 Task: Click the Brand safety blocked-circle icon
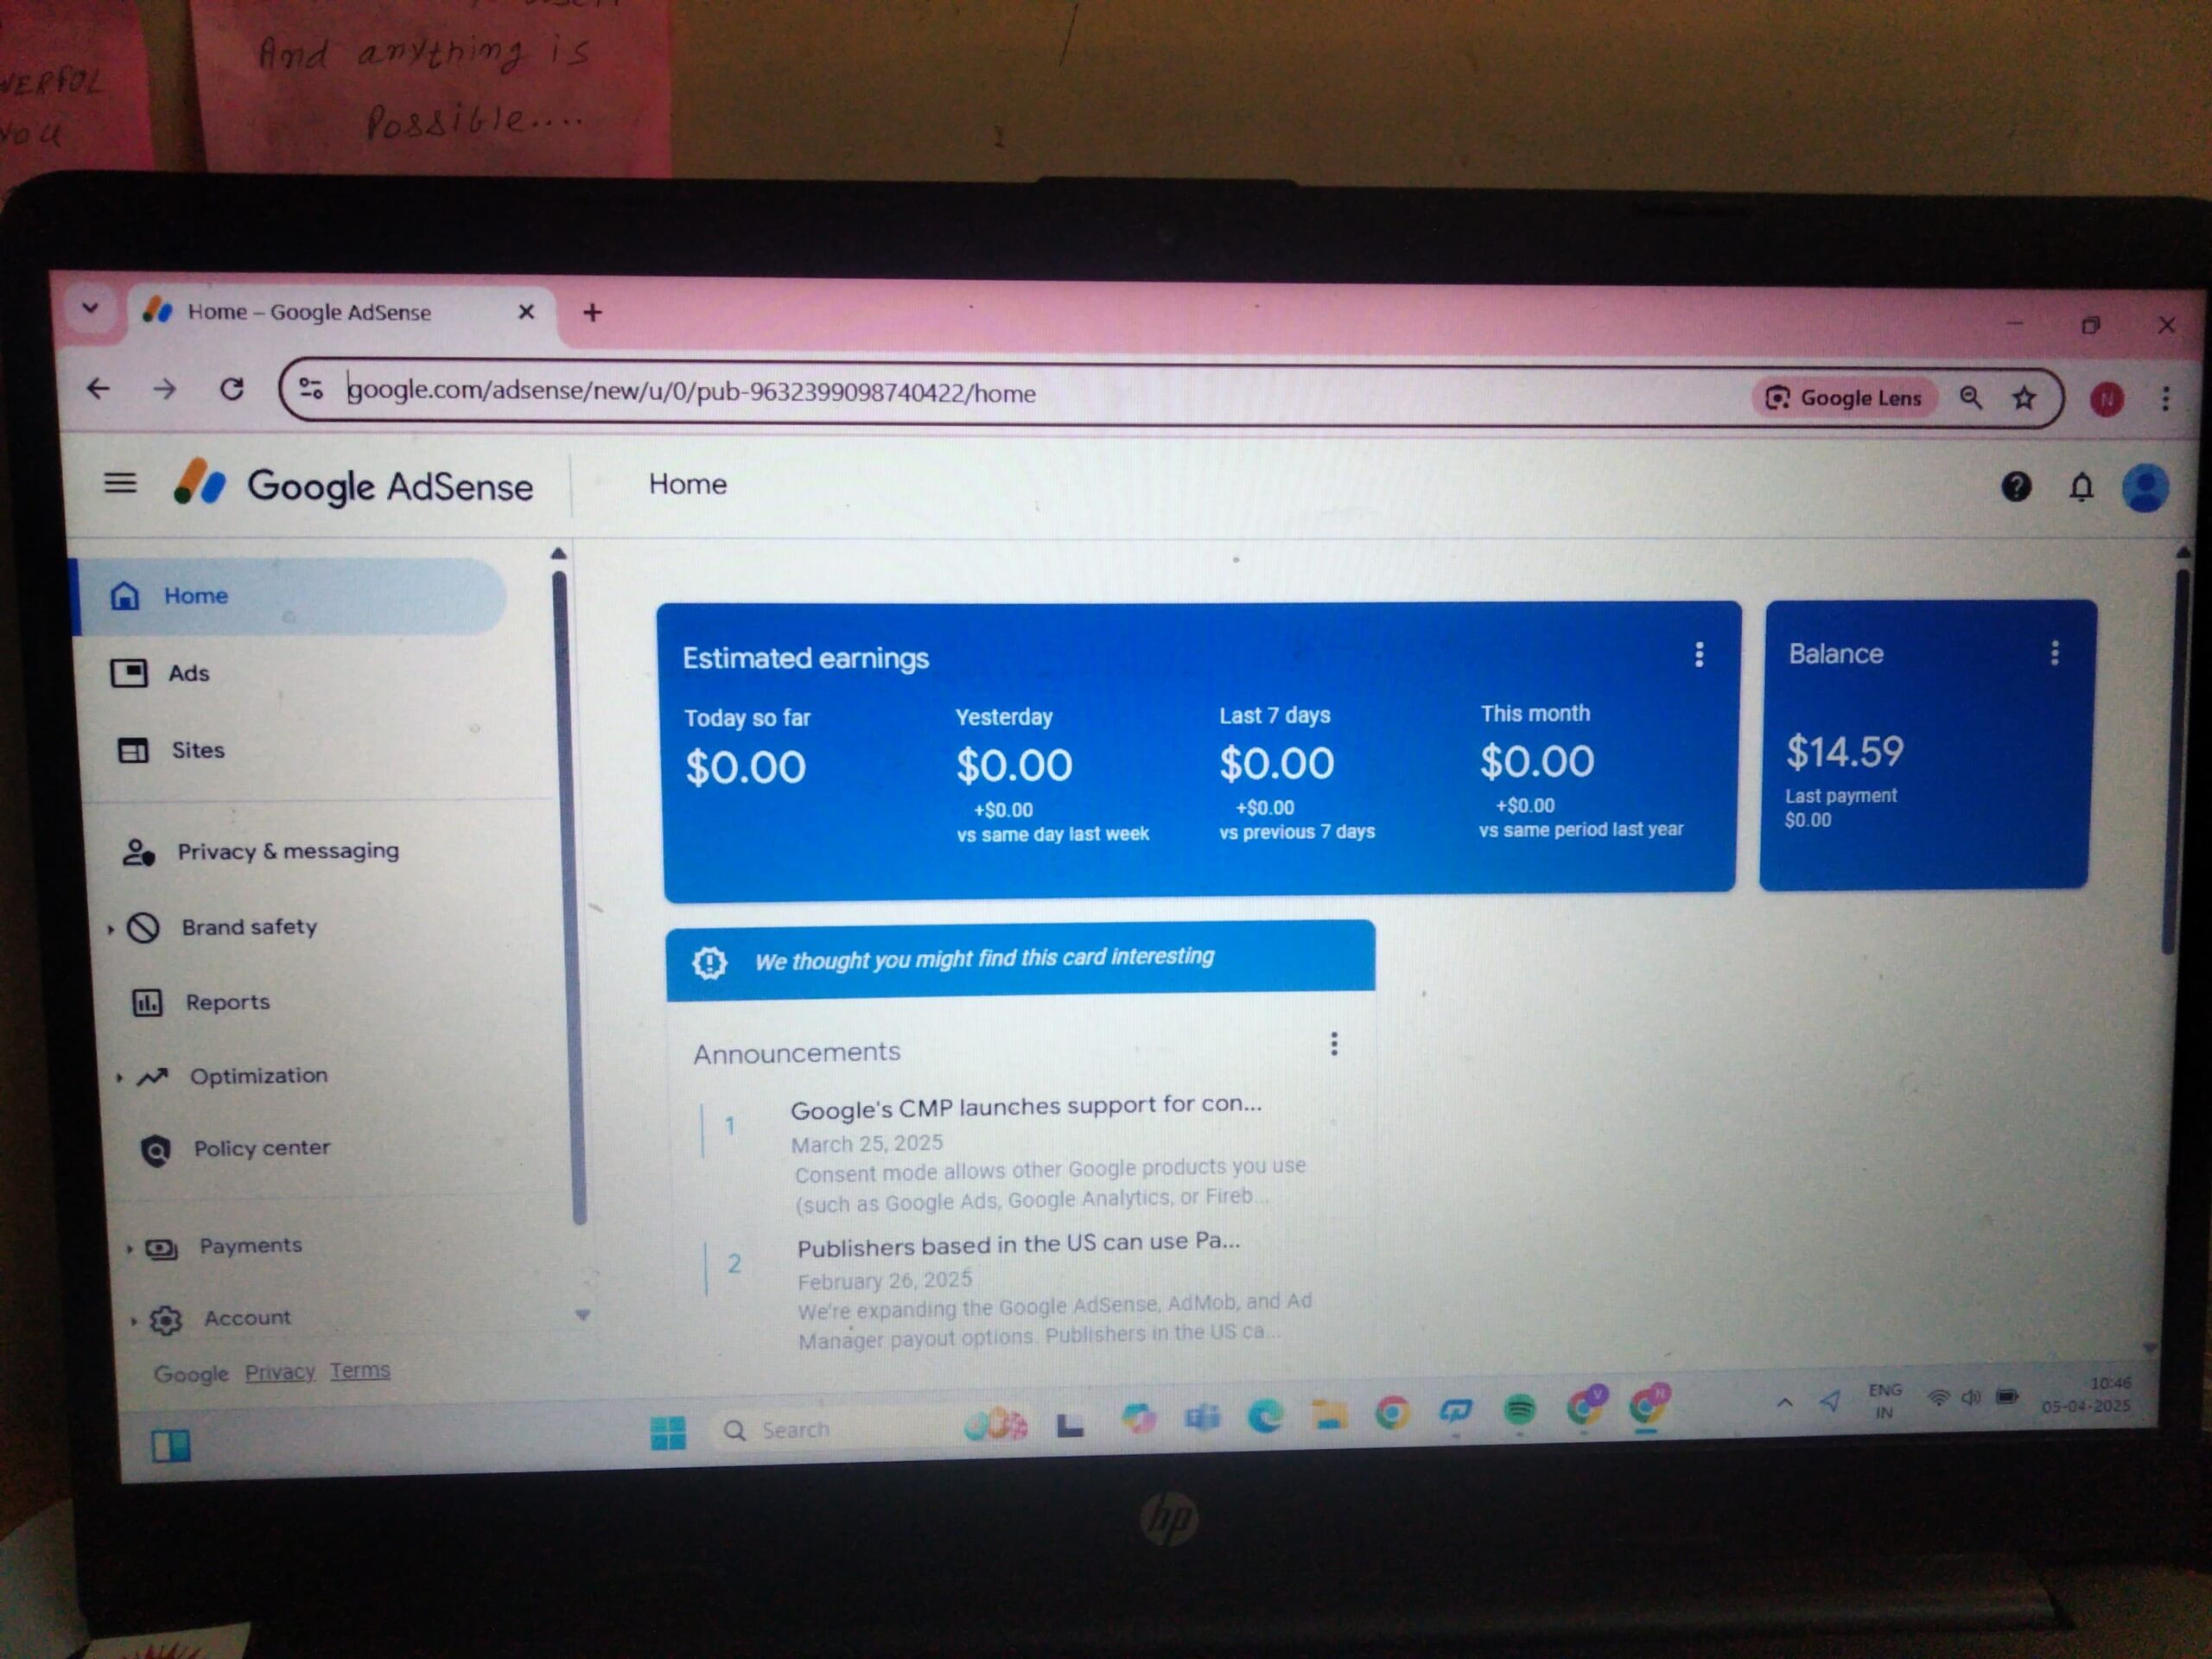[144, 928]
